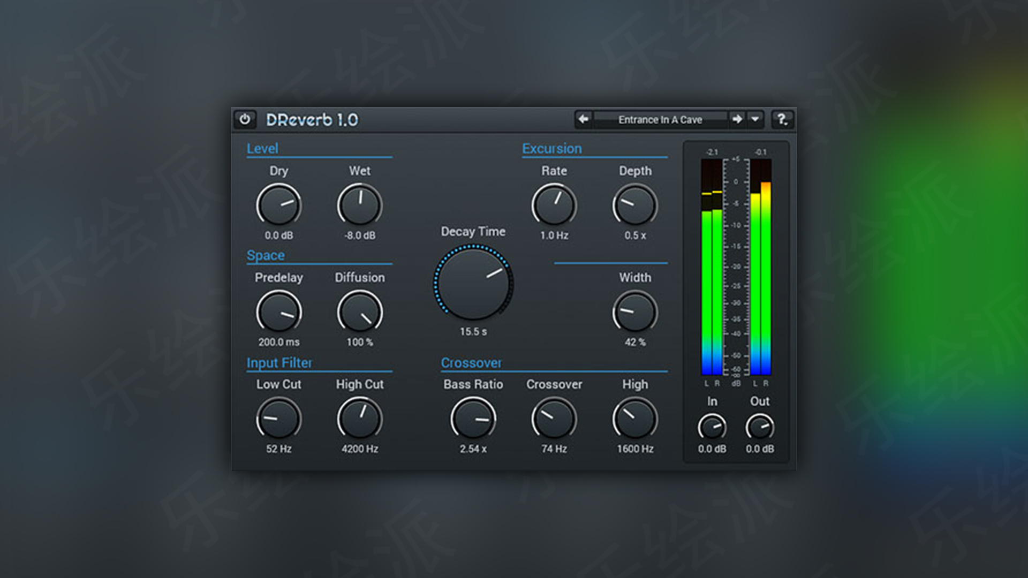Screen dimensions: 1028x578
Task: Click the Wet level knob
Action: [360, 205]
